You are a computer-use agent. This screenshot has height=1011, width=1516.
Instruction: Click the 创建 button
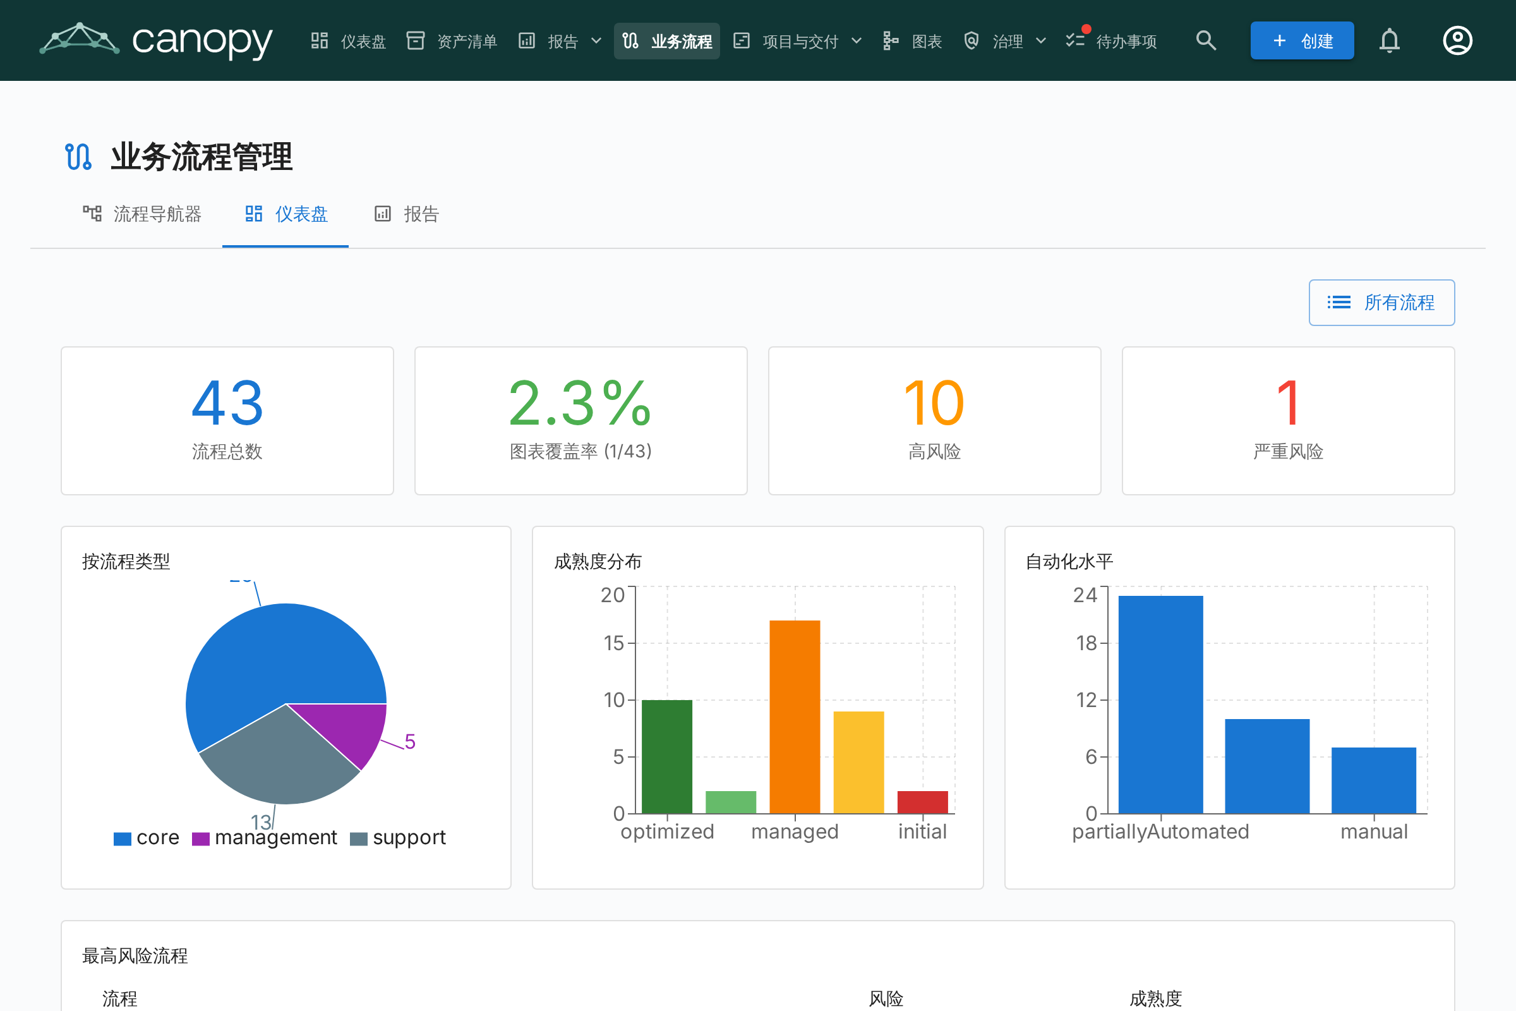tap(1302, 40)
